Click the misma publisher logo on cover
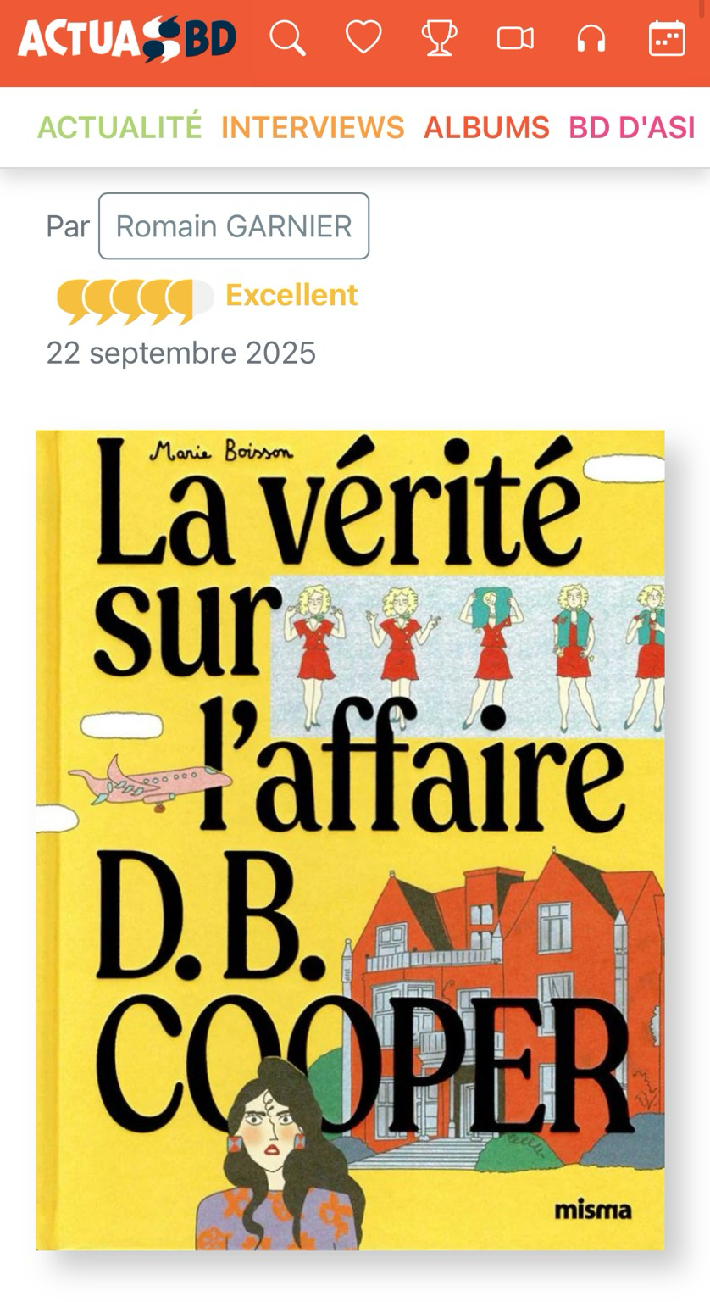 [593, 1209]
